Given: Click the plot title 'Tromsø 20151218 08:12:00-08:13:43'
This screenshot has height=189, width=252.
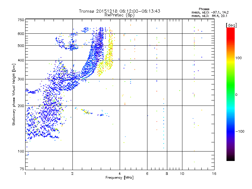Looking at the screenshot, I should pos(119,11).
